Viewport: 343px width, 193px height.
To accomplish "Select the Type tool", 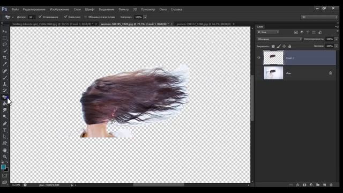I will click(5, 130).
